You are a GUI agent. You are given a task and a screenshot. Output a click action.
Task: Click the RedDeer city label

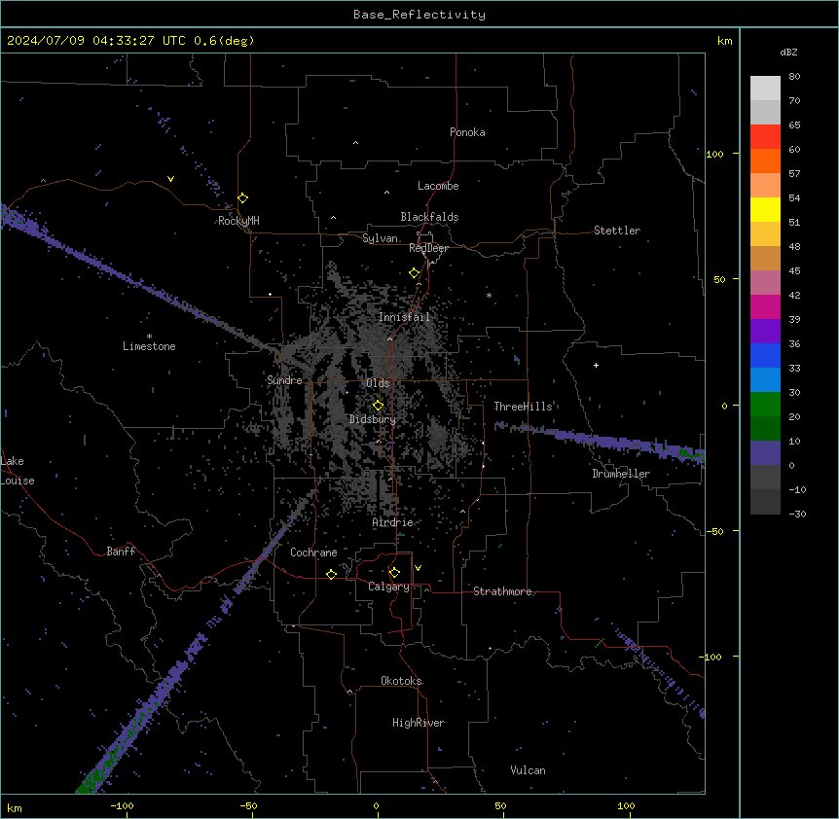tap(428, 248)
